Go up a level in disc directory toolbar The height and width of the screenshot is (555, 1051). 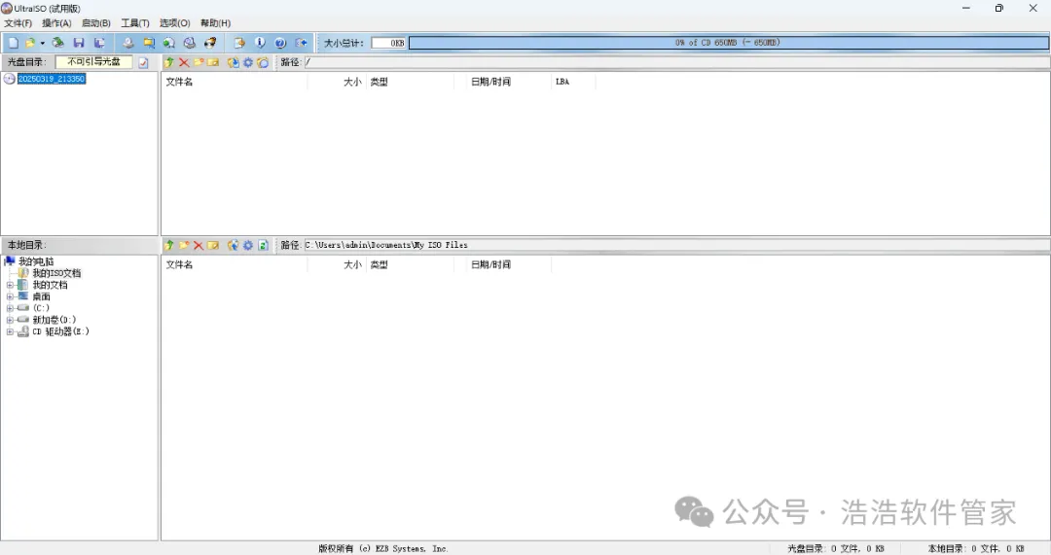click(x=169, y=62)
